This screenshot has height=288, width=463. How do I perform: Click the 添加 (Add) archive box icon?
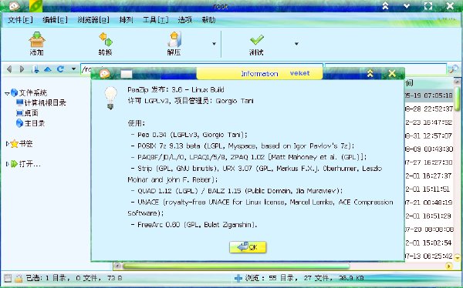tap(37, 39)
